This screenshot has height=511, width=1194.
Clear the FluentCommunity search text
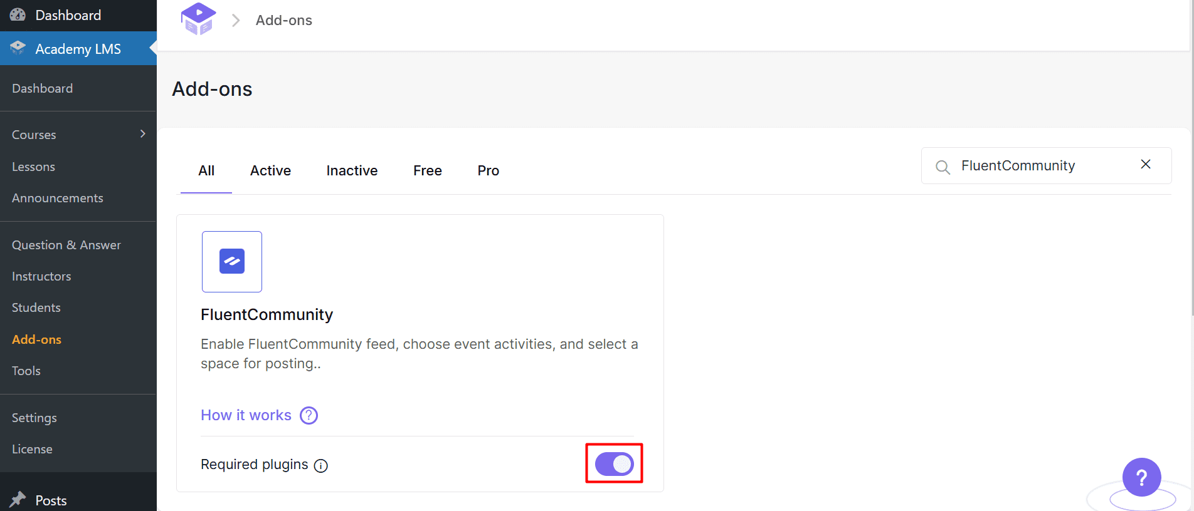point(1145,164)
